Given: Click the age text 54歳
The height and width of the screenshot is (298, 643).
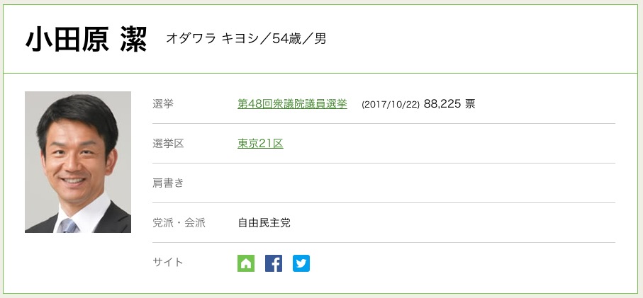Looking at the screenshot, I should [288, 39].
